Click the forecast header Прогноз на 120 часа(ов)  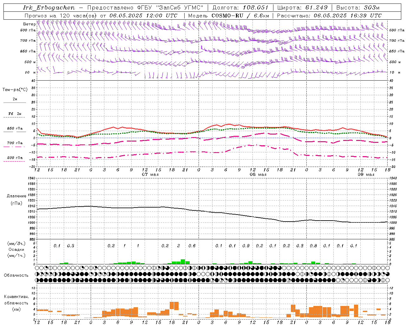click(61, 16)
